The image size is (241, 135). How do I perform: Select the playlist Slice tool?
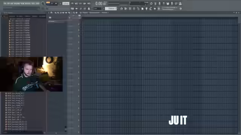click(69, 13)
